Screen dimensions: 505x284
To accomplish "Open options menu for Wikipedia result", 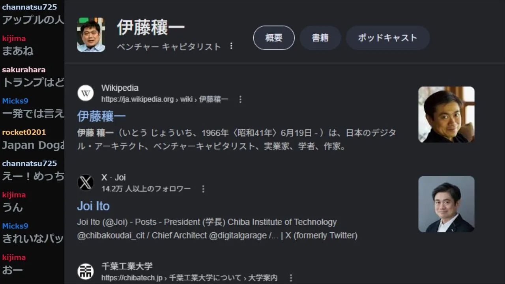I will tap(240, 99).
